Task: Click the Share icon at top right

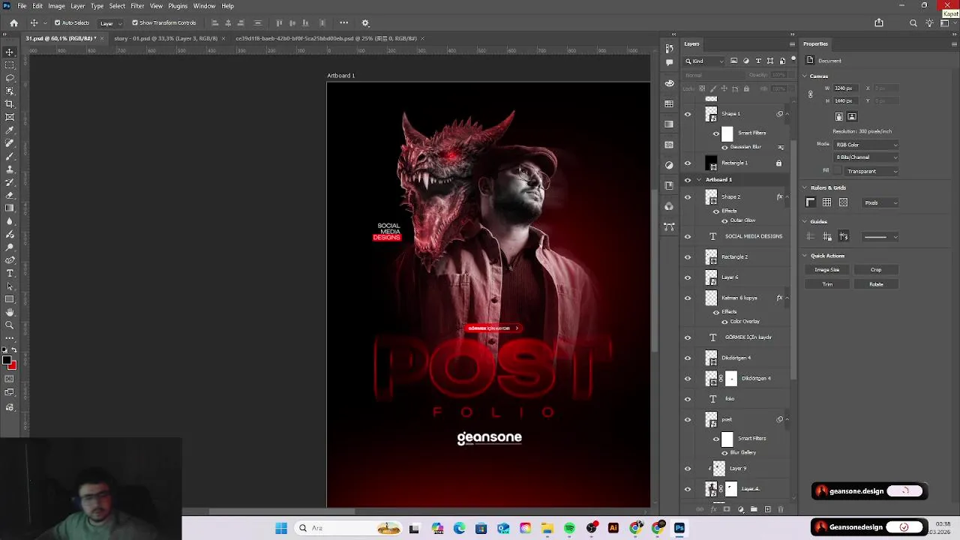Action: click(878, 22)
